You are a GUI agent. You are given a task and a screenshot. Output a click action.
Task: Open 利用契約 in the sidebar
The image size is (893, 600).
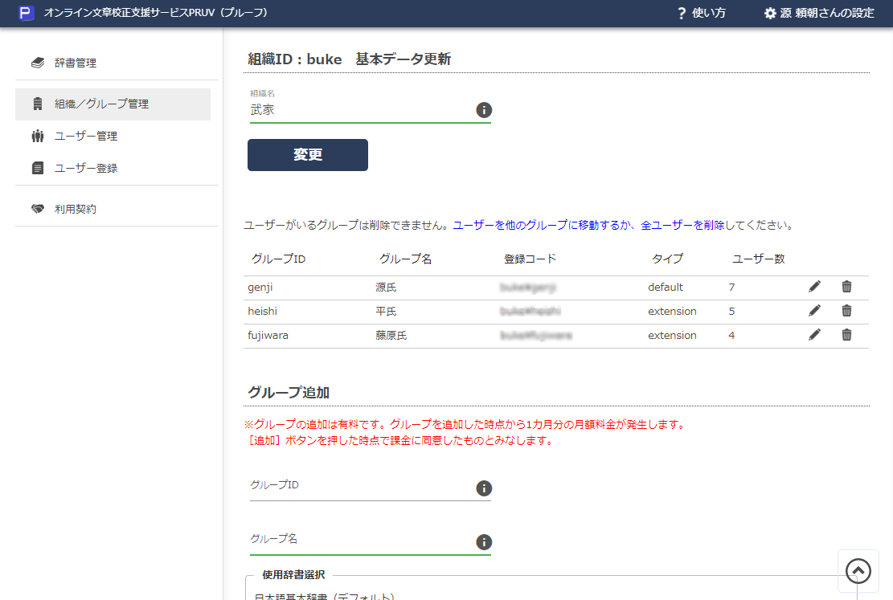[x=76, y=209]
